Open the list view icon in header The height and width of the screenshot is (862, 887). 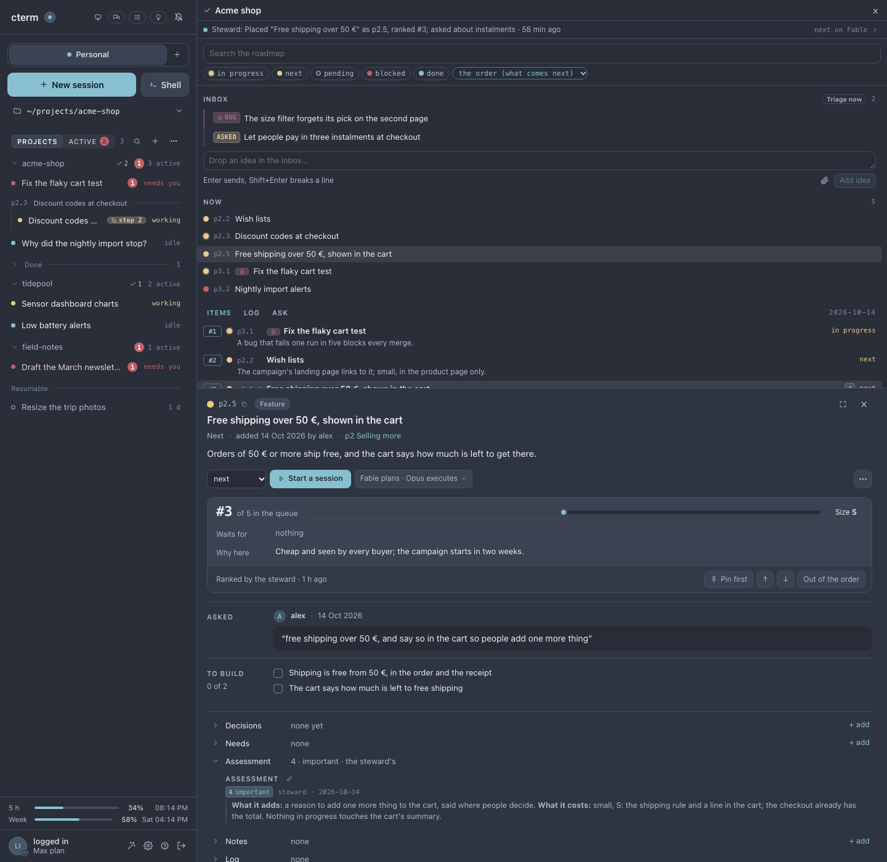137,17
